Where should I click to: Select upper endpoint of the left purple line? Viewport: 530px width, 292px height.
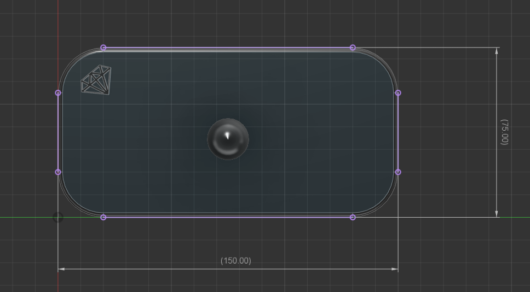58,93
